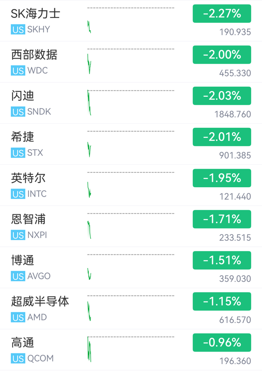Tap the -2.01% change badge
Image resolution: width=262 pixels, height=372 pixels.
click(x=222, y=137)
